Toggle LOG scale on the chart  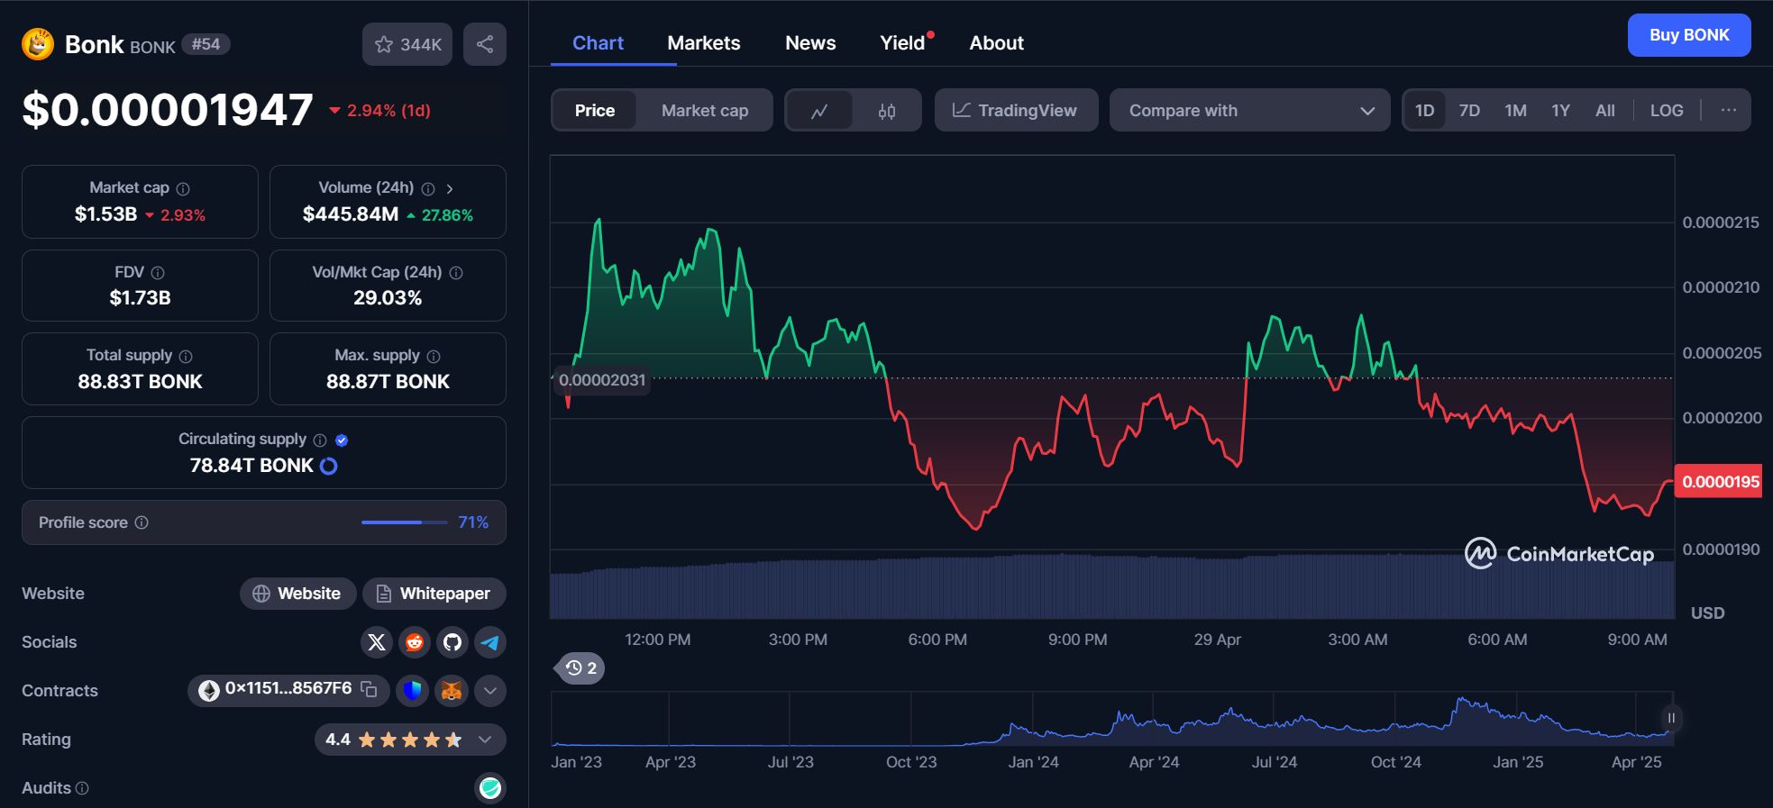coord(1666,111)
